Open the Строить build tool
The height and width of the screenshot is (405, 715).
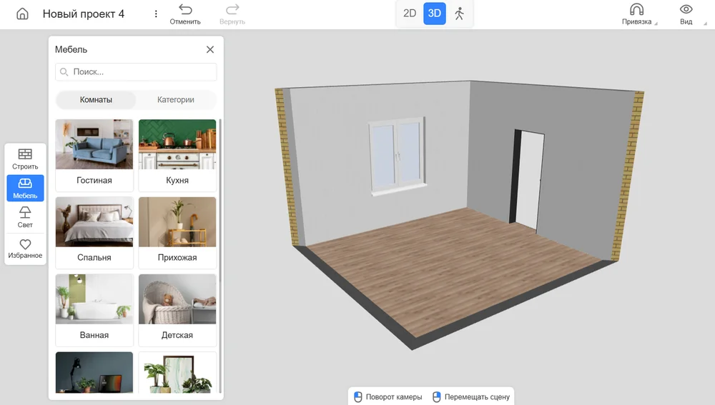click(25, 159)
